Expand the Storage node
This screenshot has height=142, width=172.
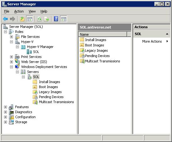click(5, 122)
